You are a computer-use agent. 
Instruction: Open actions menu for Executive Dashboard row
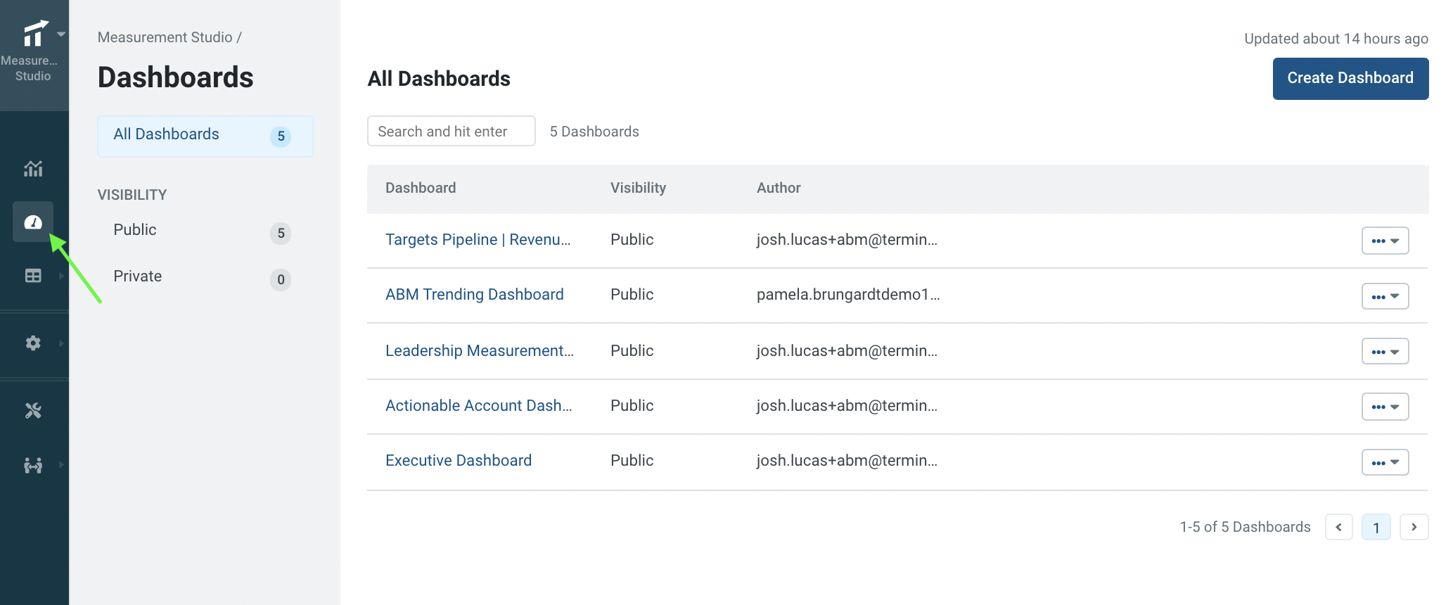[x=1385, y=462]
